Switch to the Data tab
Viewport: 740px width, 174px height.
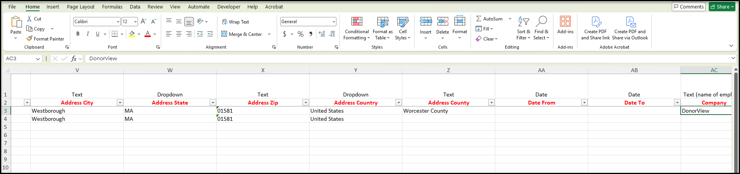click(x=135, y=7)
